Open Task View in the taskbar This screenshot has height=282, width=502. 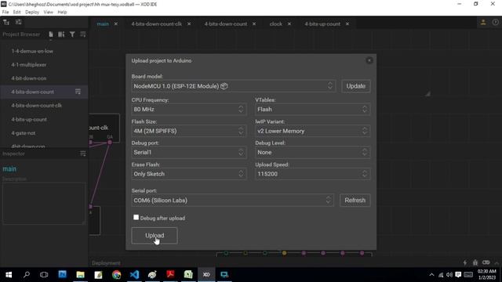coord(44,275)
